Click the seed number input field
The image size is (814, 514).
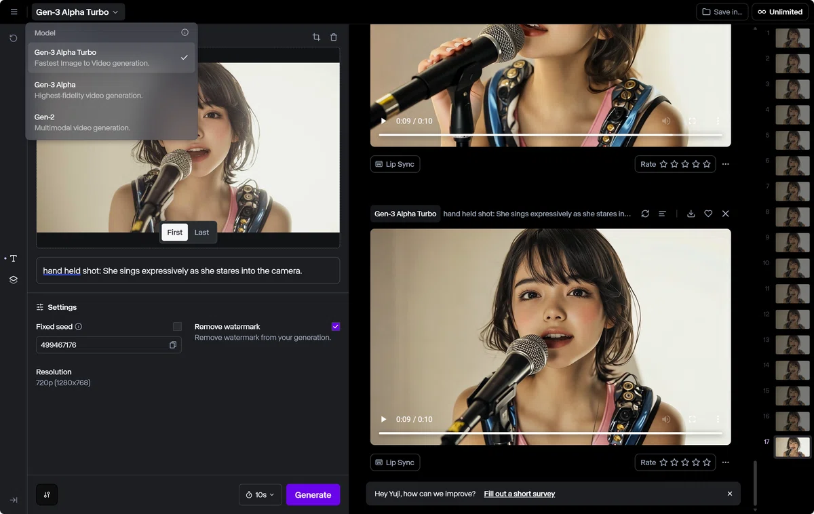(109, 345)
